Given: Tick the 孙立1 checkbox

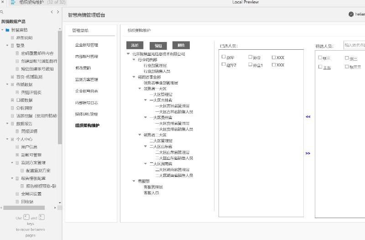Looking at the screenshot, I should (250, 64).
